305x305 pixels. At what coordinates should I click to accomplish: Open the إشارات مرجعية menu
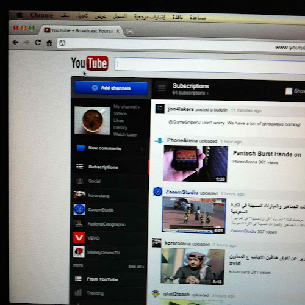(x=149, y=17)
